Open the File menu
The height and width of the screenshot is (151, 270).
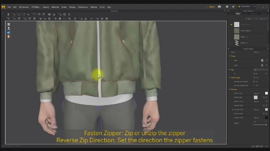(9, 7)
